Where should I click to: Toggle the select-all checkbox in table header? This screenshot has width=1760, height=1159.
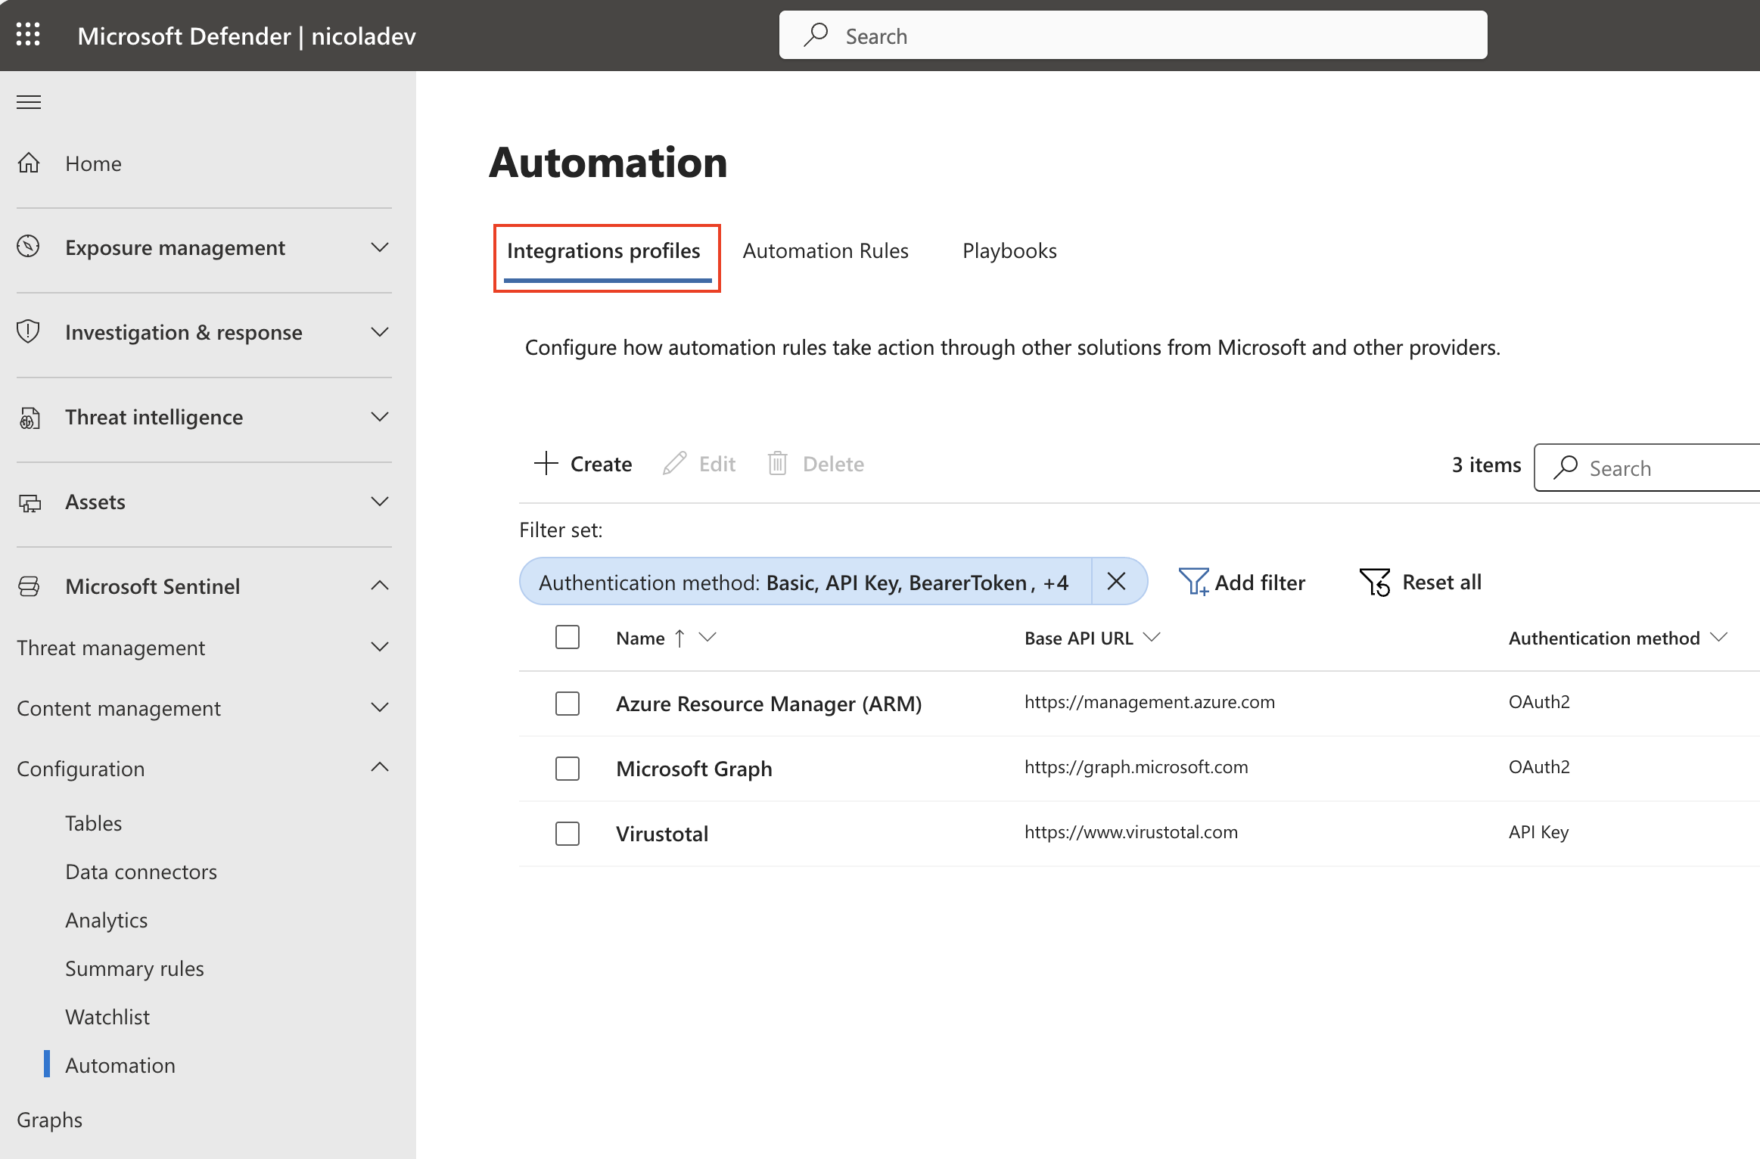tap(567, 637)
